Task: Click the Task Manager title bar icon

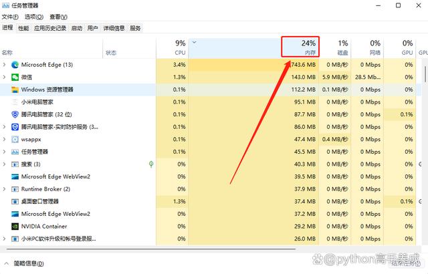Action: point(5,5)
